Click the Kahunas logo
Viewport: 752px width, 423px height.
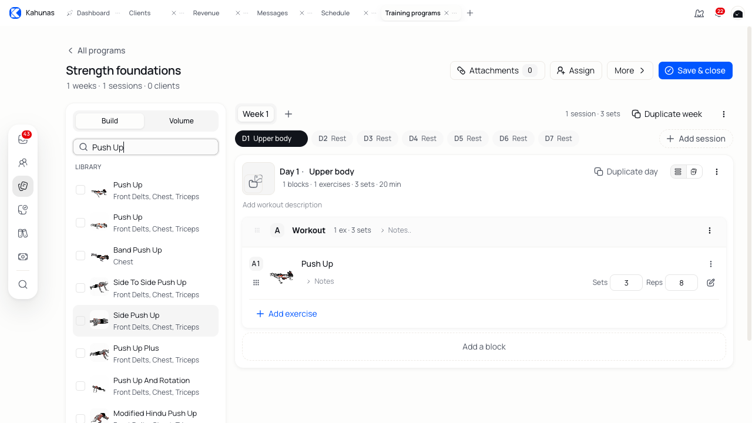tap(15, 13)
